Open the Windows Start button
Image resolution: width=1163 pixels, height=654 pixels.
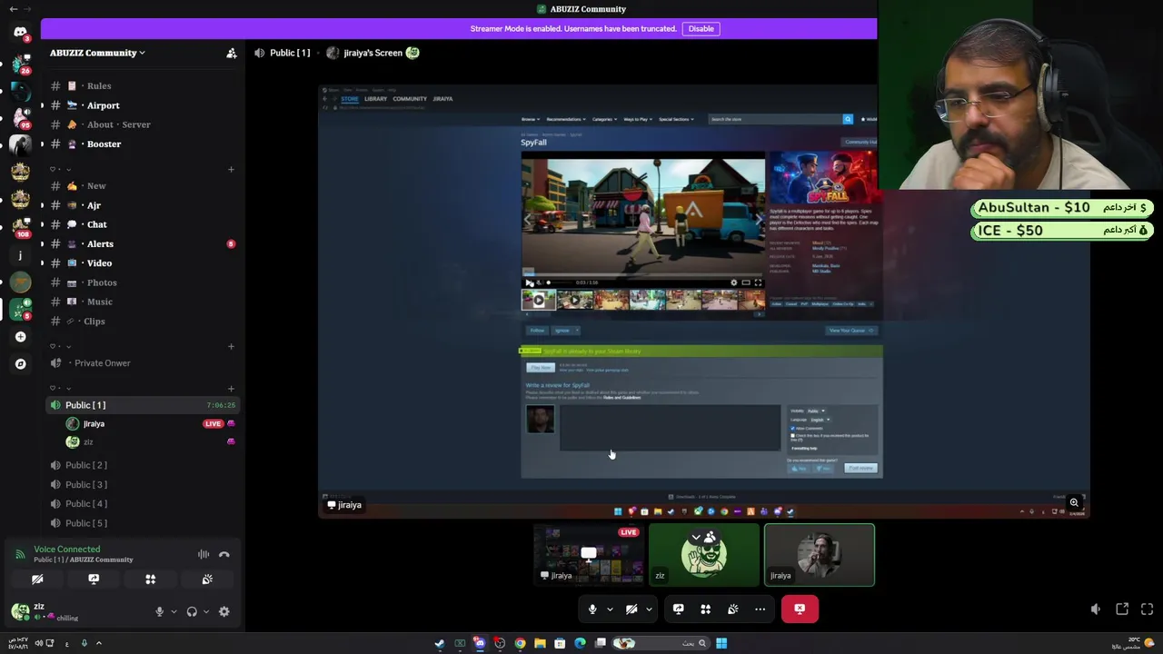(x=721, y=643)
